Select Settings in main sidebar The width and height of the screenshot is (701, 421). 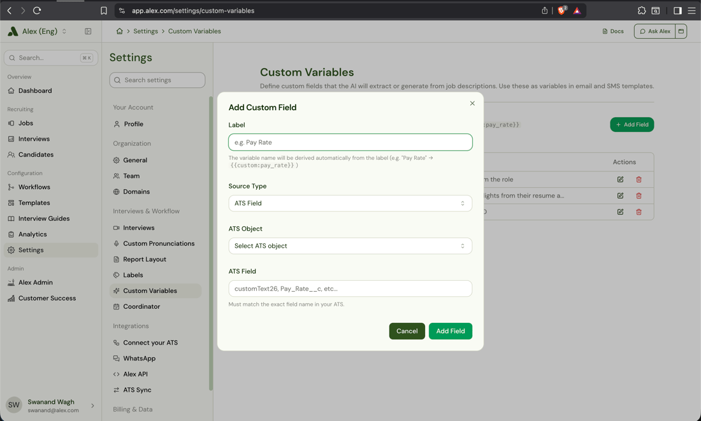[50, 250]
